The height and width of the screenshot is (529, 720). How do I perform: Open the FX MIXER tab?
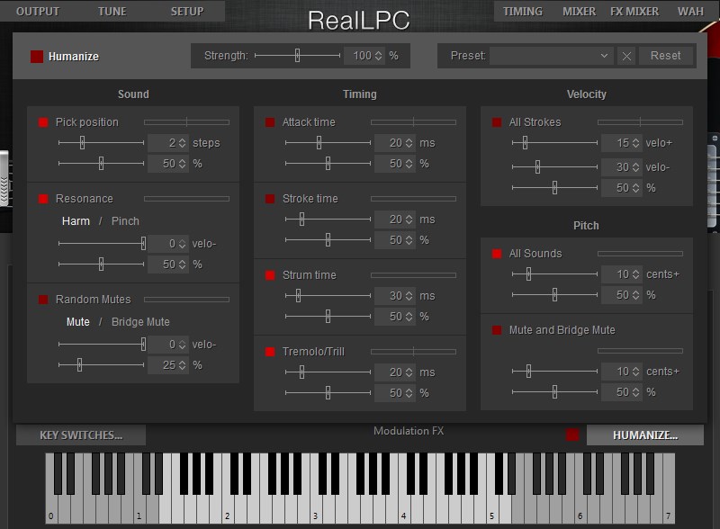pos(634,12)
